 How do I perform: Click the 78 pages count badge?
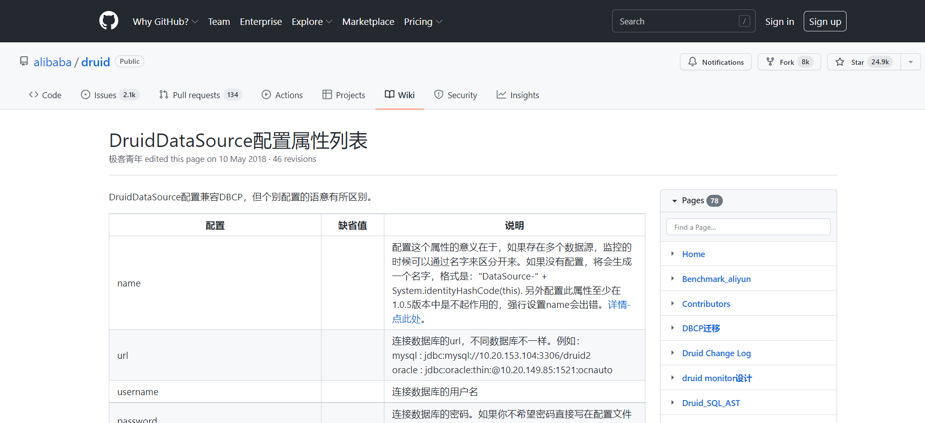pos(715,201)
